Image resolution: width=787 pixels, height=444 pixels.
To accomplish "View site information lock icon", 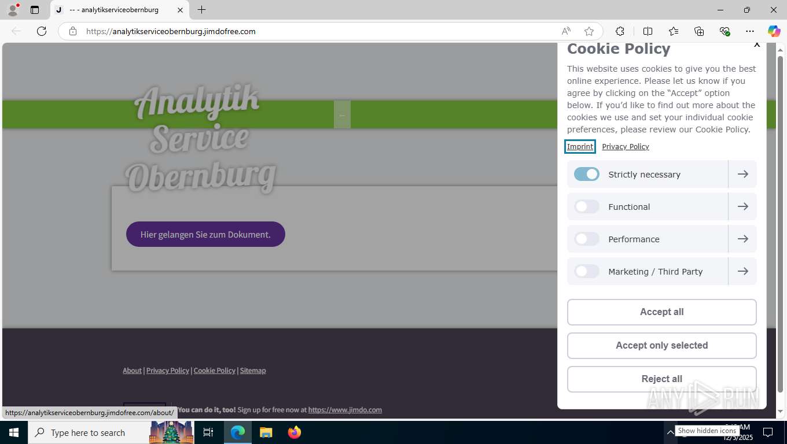I will (x=73, y=31).
